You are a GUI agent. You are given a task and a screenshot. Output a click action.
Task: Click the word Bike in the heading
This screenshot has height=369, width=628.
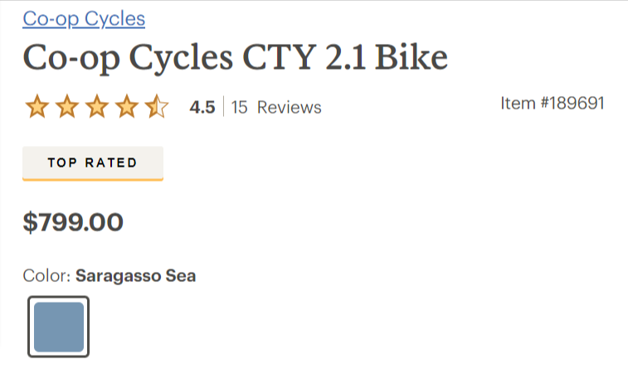411,58
